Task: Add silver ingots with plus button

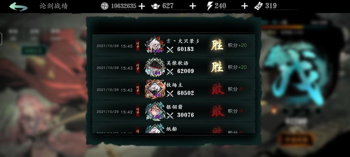Action: [192, 6]
